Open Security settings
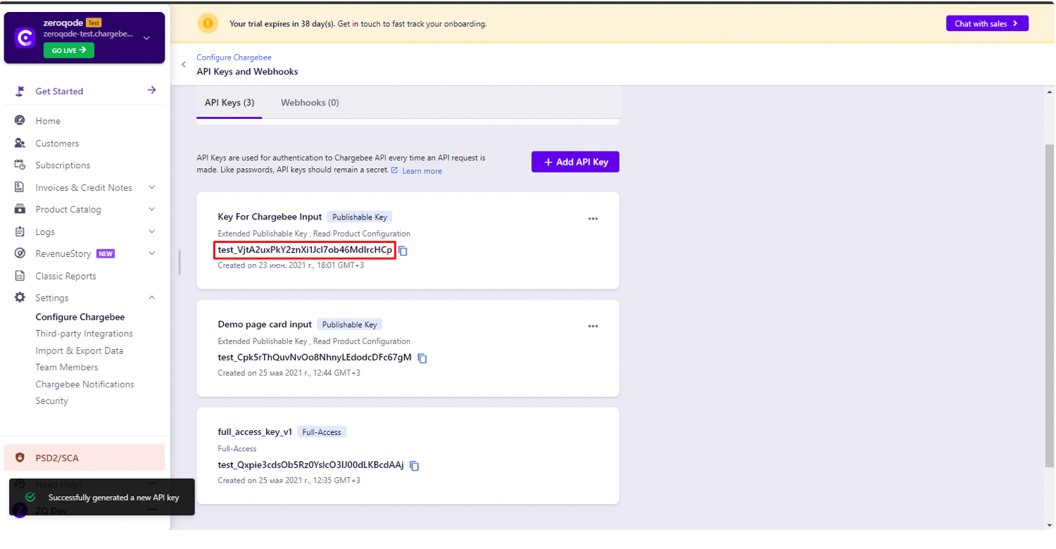 [52, 401]
